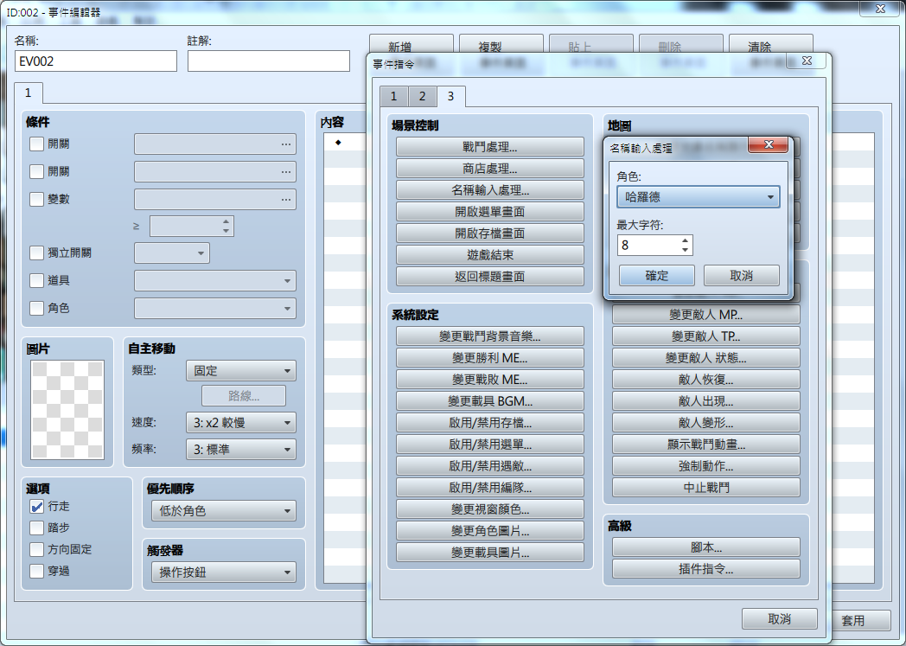This screenshot has height=646, width=906.
Task: Switch to event command tab 1
Action: tap(393, 97)
